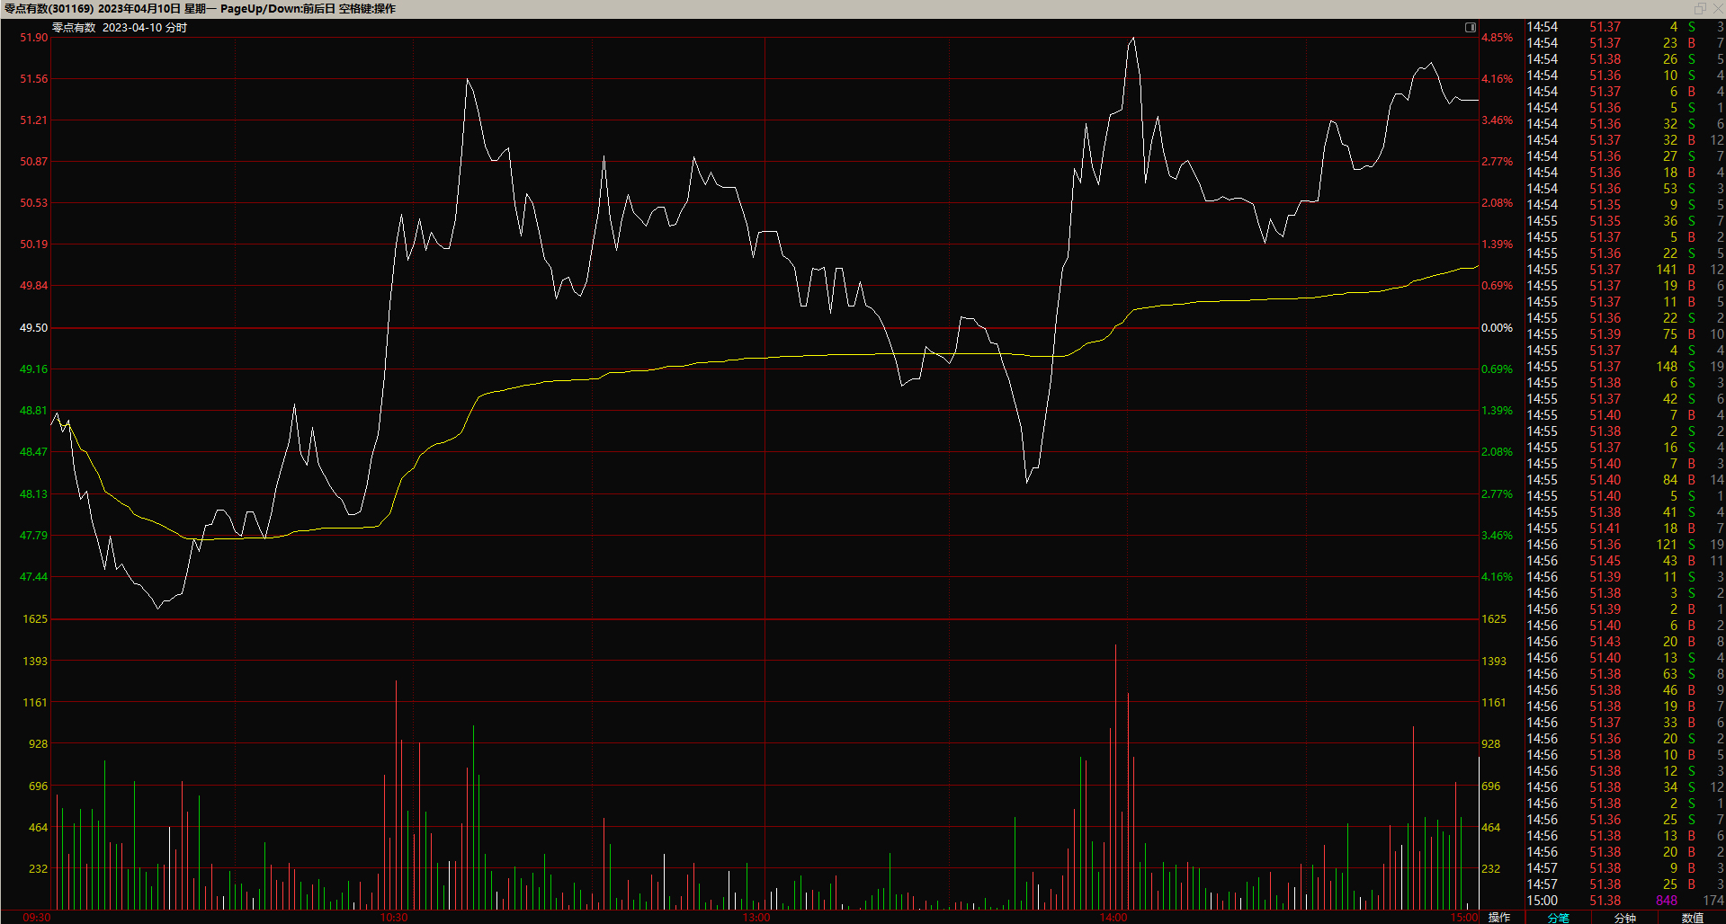Viewport: 1726px width, 924px height.
Task: Click the 49.50 baseline price label
Action: pyautogui.click(x=33, y=328)
